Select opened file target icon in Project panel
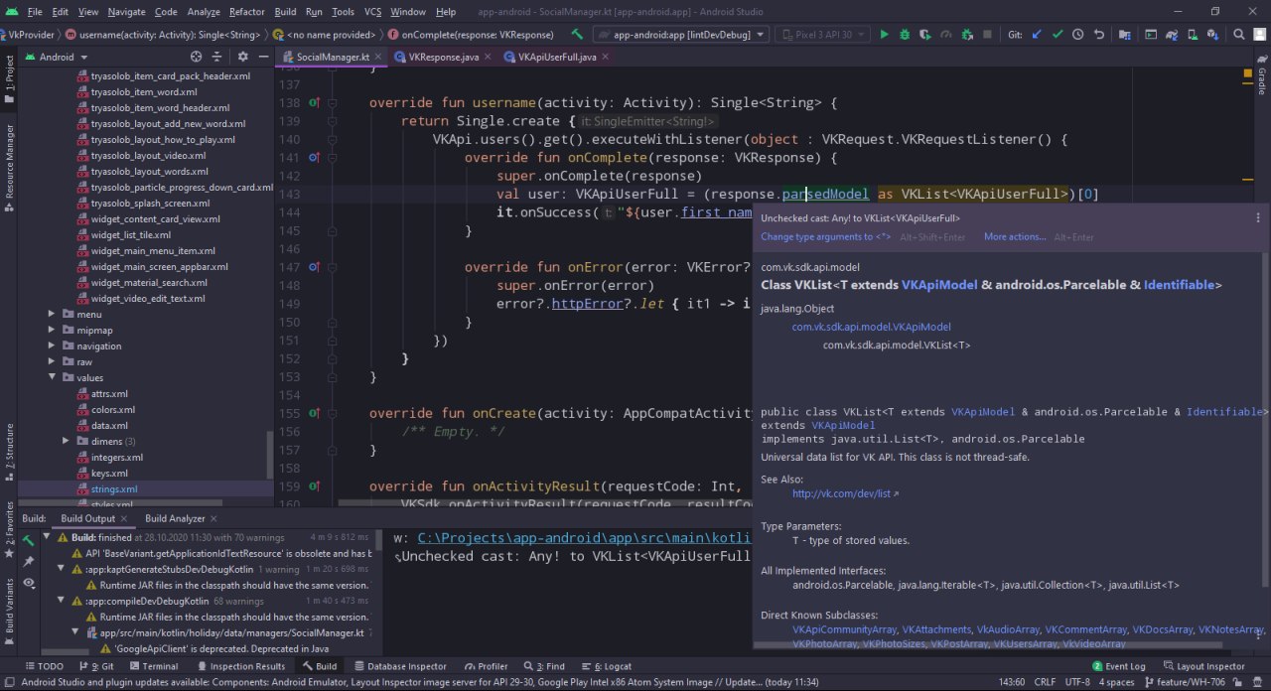The image size is (1271, 691). click(196, 57)
